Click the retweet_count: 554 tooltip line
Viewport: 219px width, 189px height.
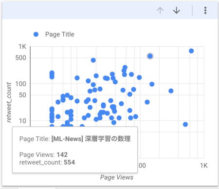(x=47, y=162)
